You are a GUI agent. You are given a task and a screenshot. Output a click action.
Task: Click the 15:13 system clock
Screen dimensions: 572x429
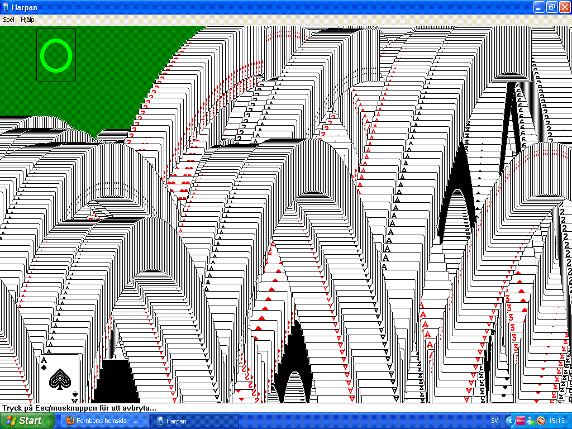[x=556, y=421]
